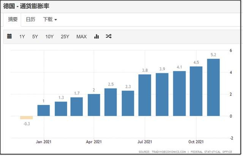Click the bar valued 4.5
The height and width of the screenshot is (156, 243).
click(196, 91)
